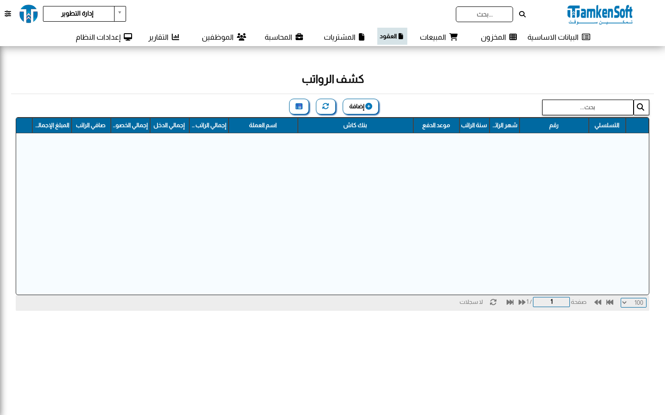Image resolution: width=665 pixels, height=415 pixels.
Task: Go to the previous page of the pager
Action: (598, 302)
